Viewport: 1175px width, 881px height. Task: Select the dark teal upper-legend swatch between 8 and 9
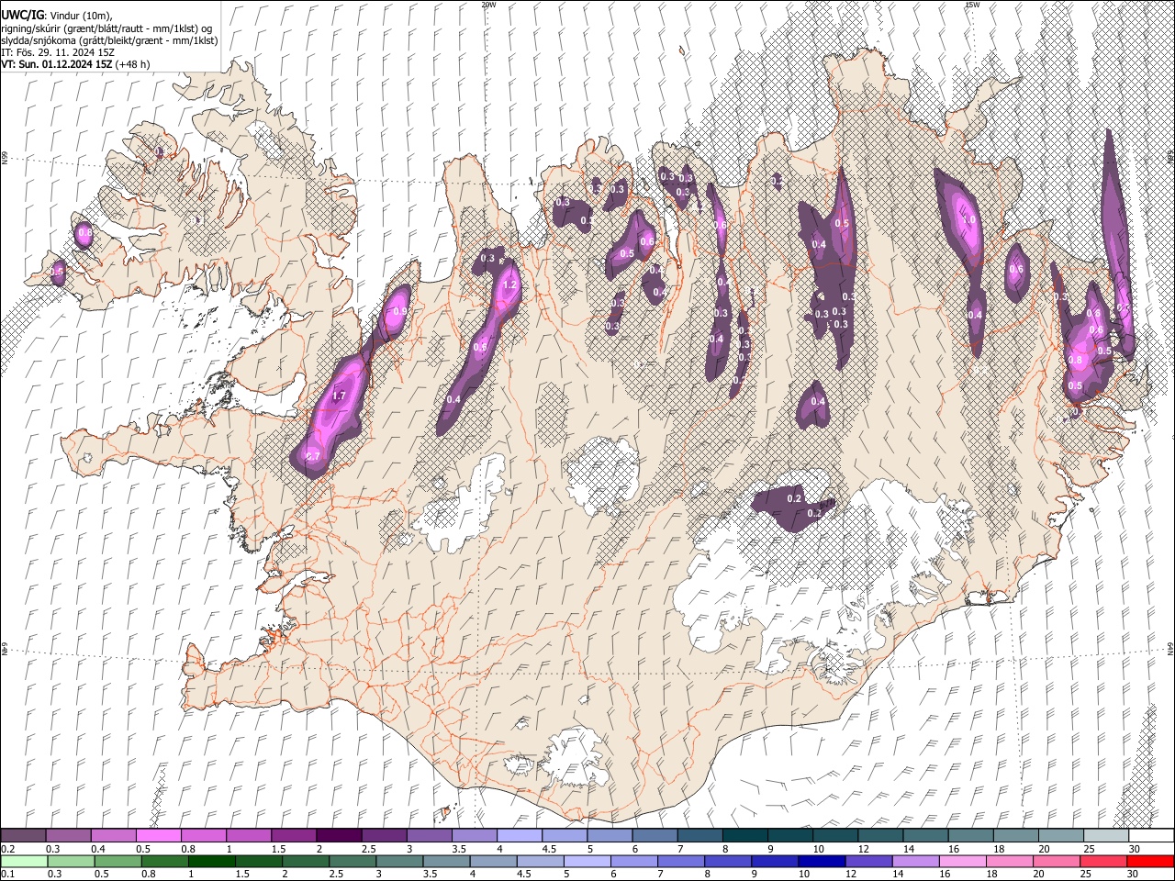744,836
